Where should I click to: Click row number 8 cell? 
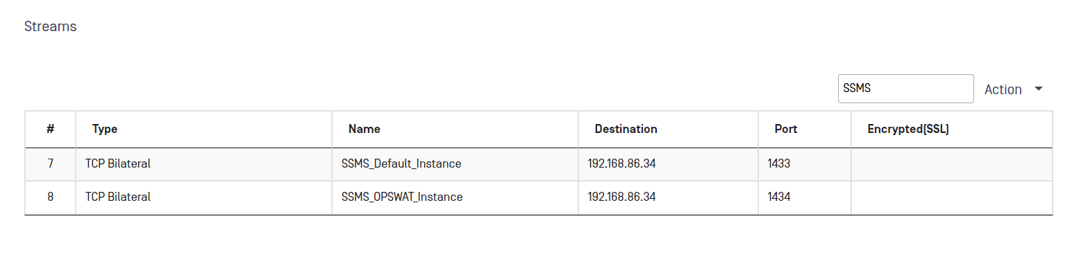[51, 197]
